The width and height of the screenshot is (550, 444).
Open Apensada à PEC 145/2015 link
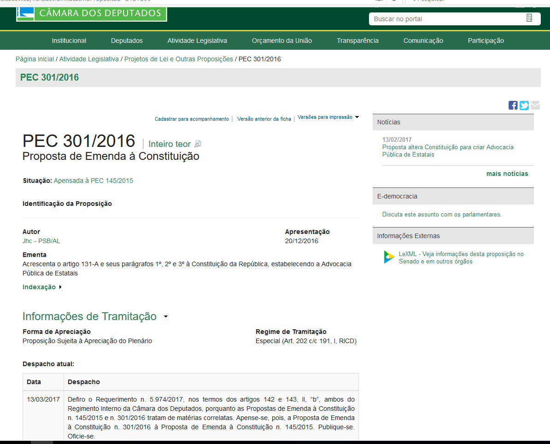[x=93, y=181]
